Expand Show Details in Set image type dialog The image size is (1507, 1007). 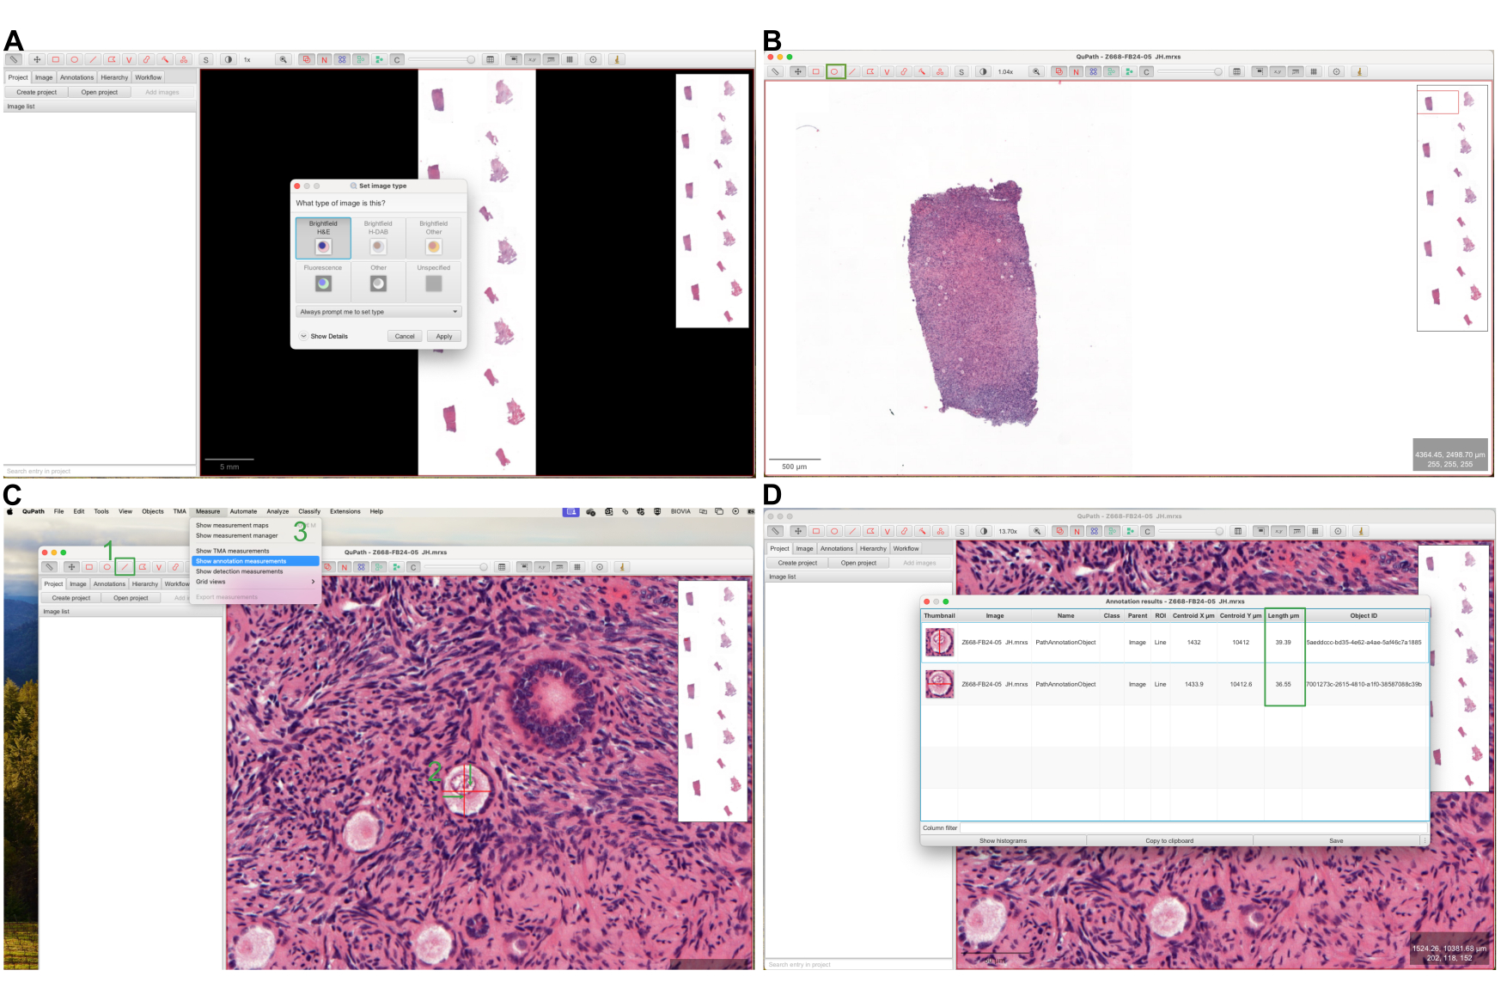323,336
